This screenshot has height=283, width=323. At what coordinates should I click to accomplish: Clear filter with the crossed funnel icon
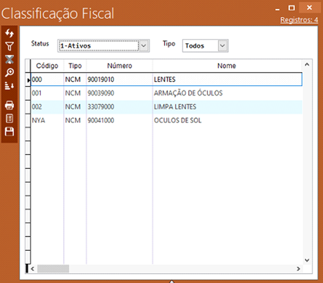coord(9,59)
